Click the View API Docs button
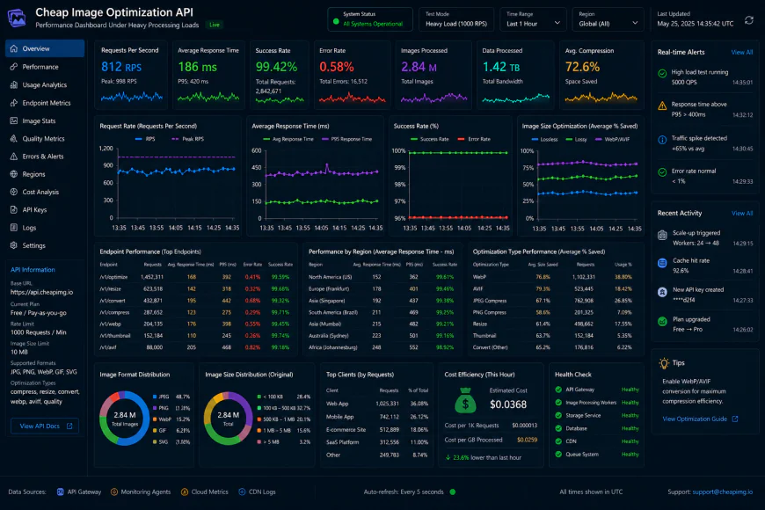This screenshot has width=765, height=510. point(45,426)
